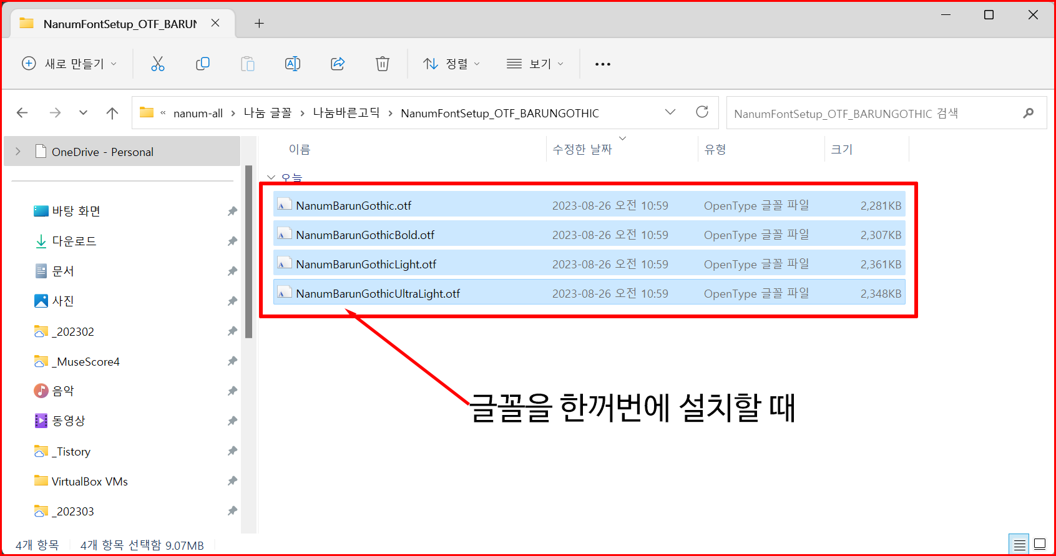Click the Cut scissors icon
This screenshot has width=1056, height=556.
158,64
